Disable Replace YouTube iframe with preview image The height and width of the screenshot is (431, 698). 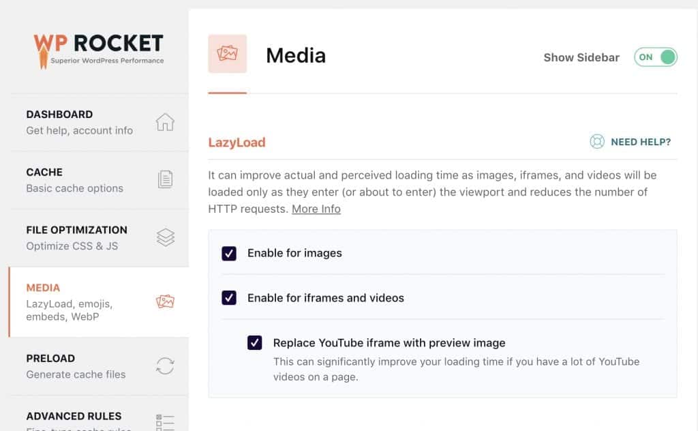pyautogui.click(x=255, y=343)
